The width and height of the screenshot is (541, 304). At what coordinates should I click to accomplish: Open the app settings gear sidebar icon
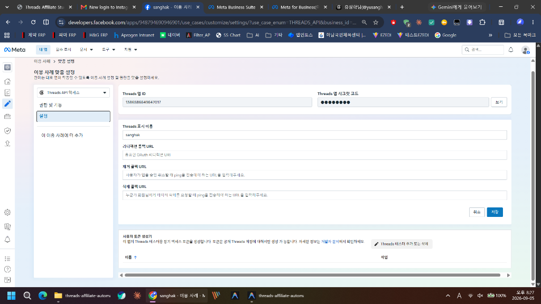pos(7,212)
